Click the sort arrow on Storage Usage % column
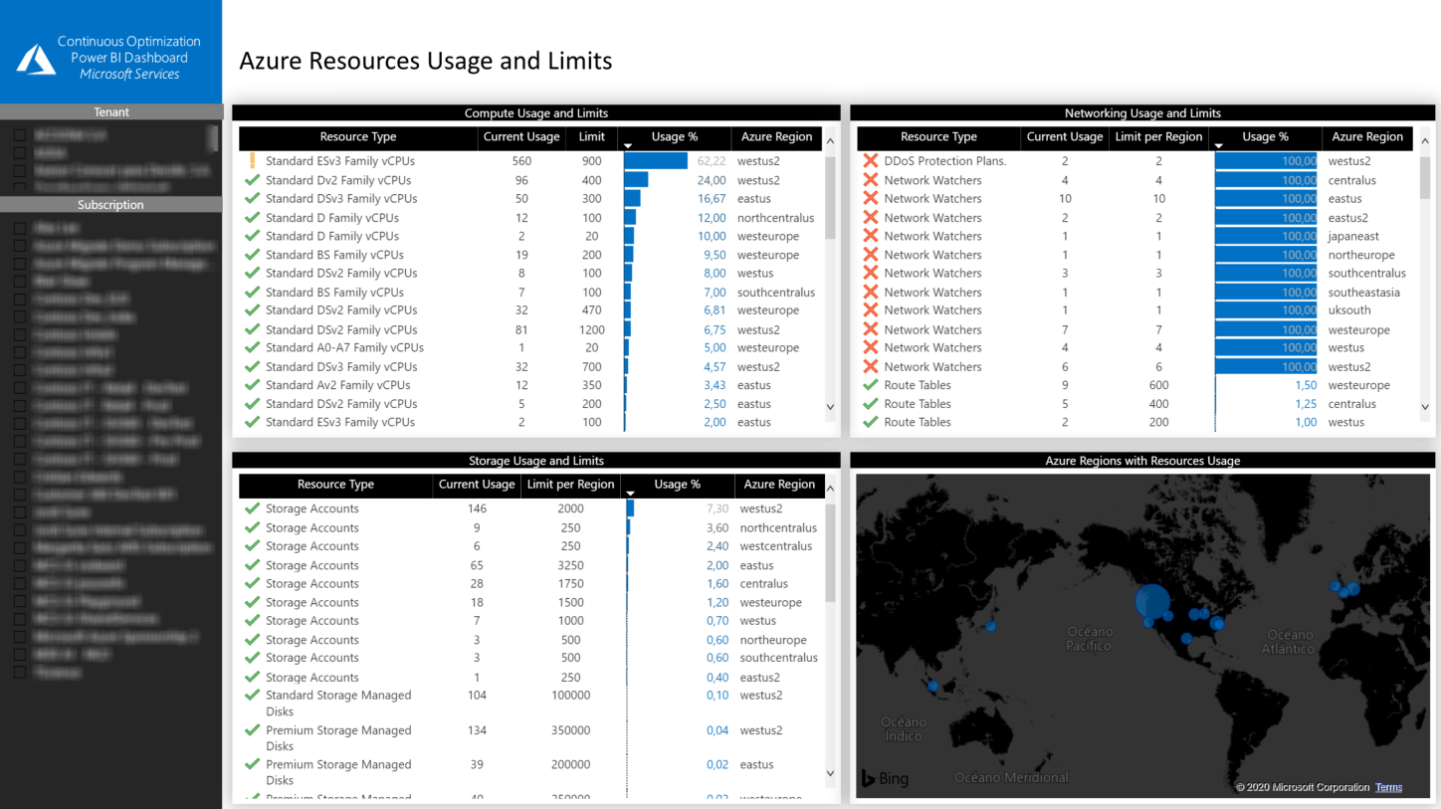The width and height of the screenshot is (1441, 809). pos(630,494)
